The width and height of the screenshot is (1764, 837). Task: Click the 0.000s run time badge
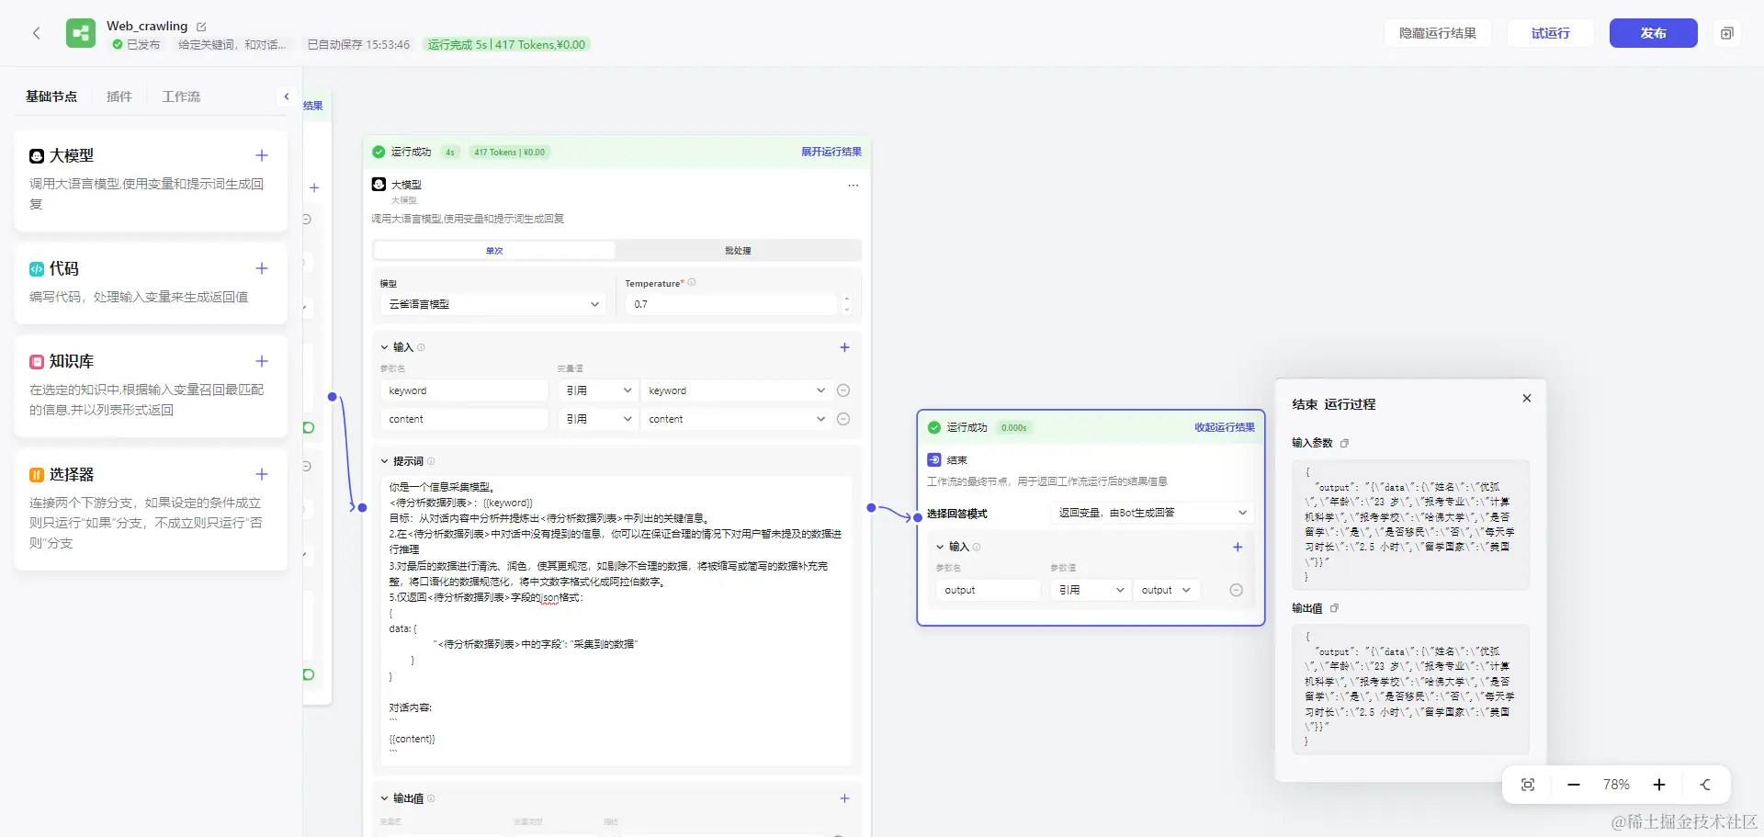click(1014, 427)
